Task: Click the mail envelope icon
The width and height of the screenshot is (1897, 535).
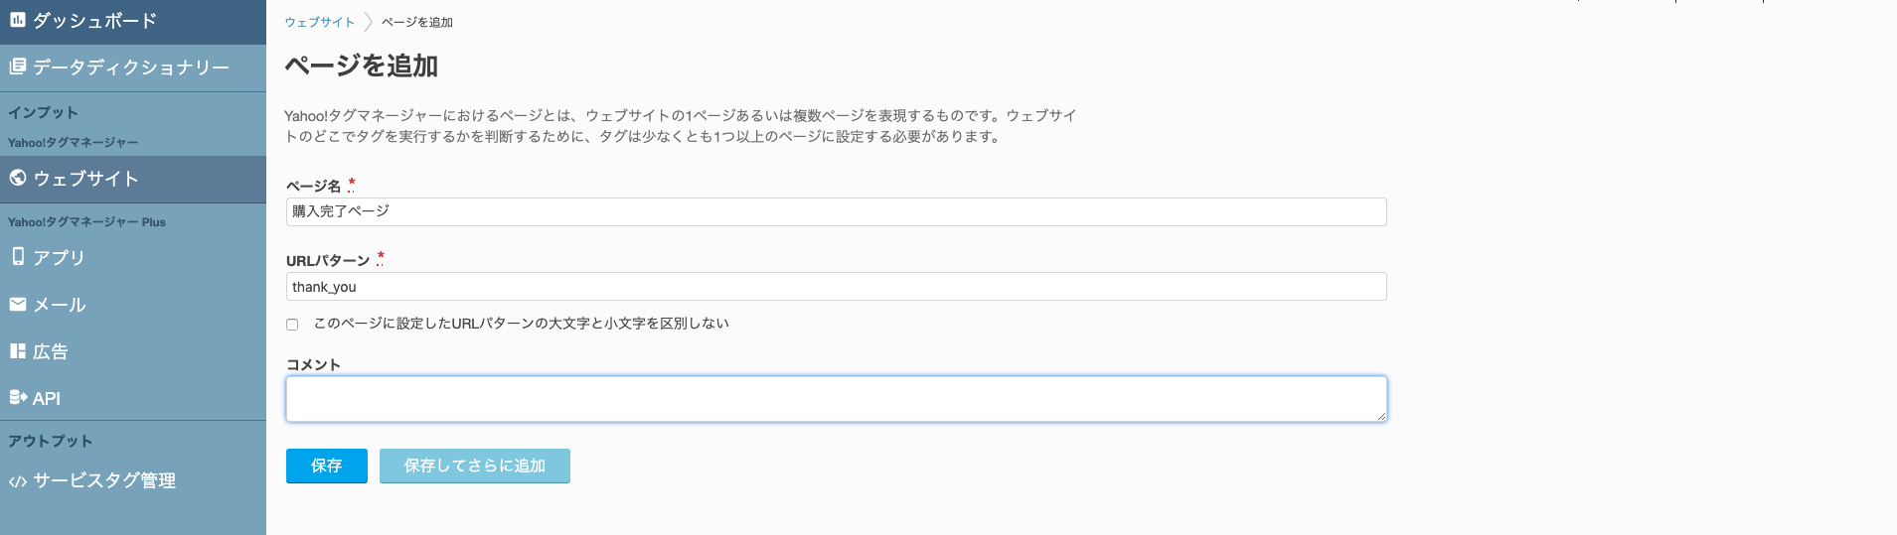Action: pos(18,305)
